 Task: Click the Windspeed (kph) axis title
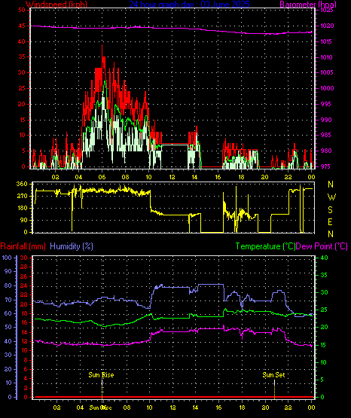pos(56,4)
